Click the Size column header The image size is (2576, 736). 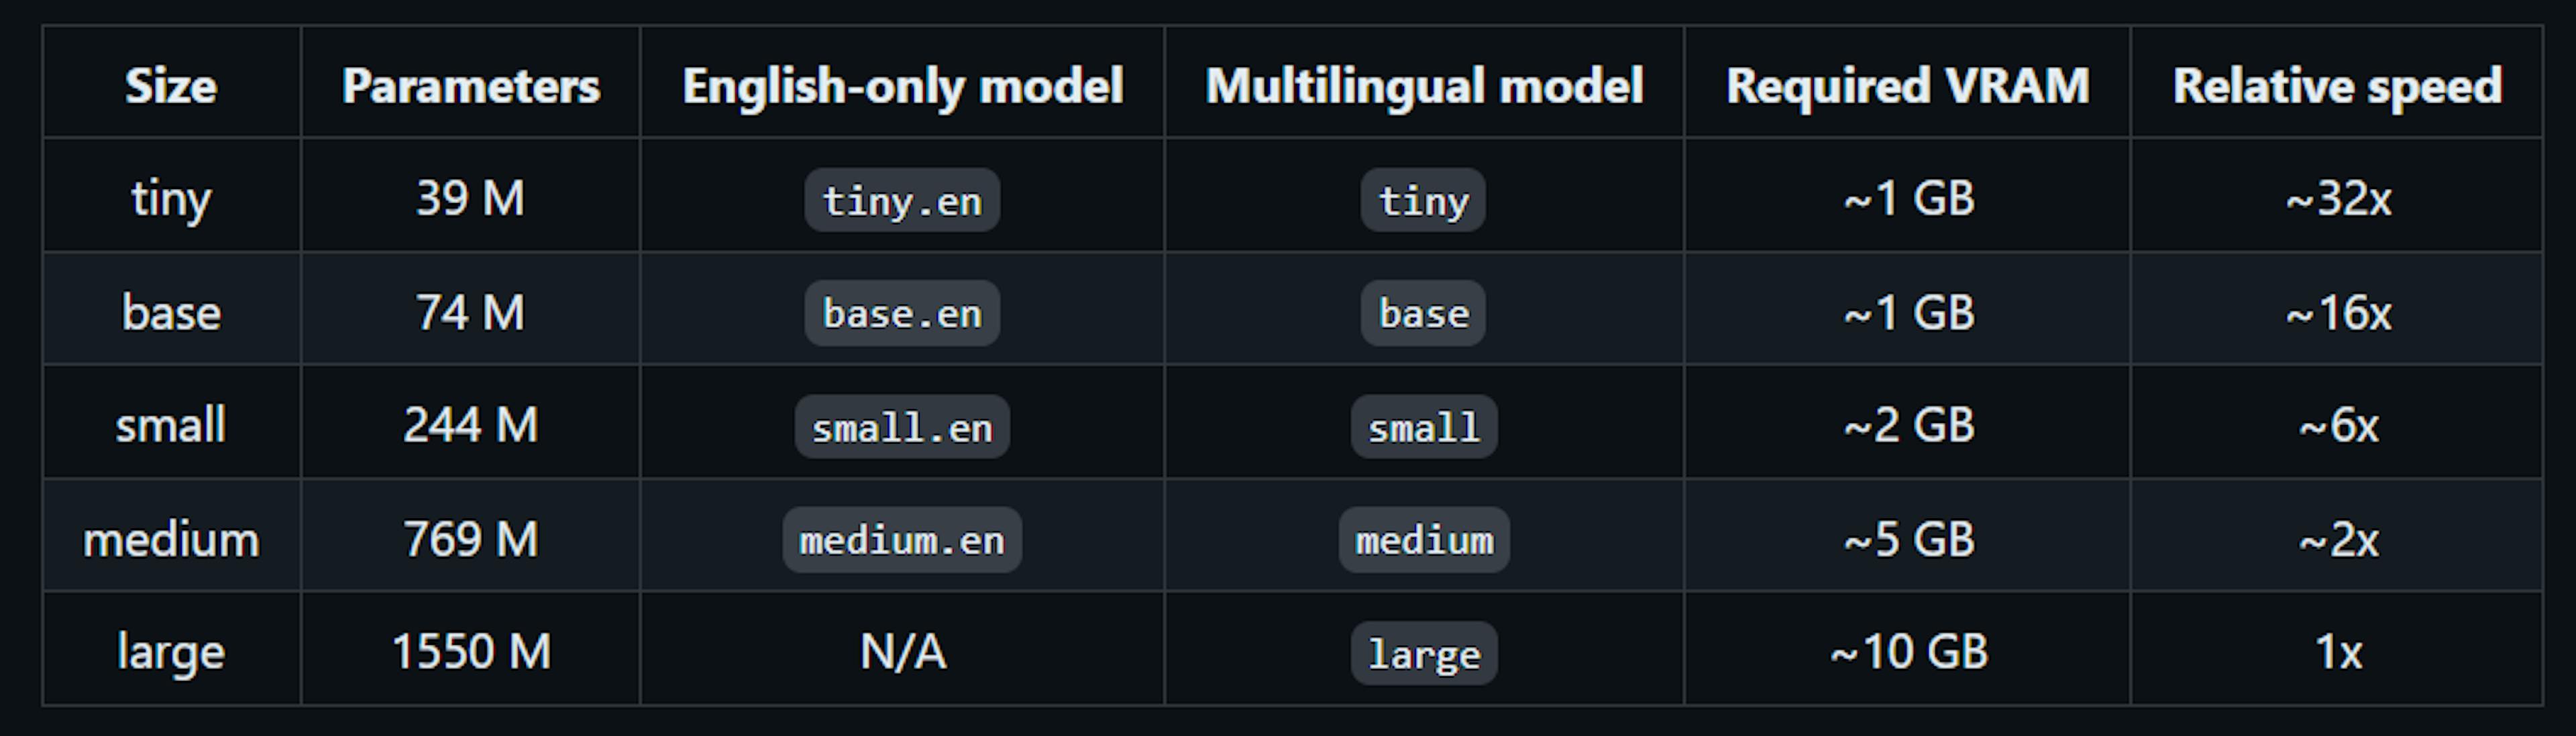[171, 85]
